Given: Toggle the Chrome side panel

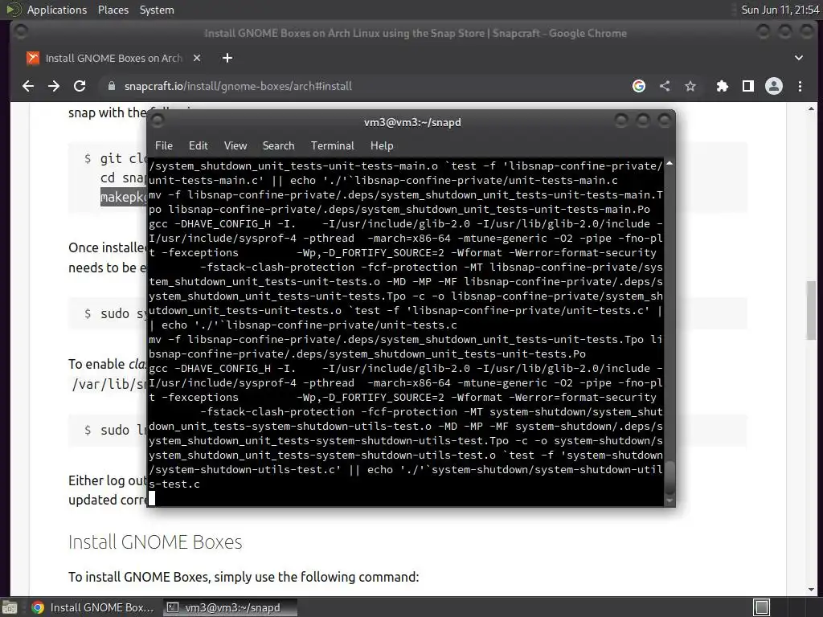Looking at the screenshot, I should (x=748, y=86).
